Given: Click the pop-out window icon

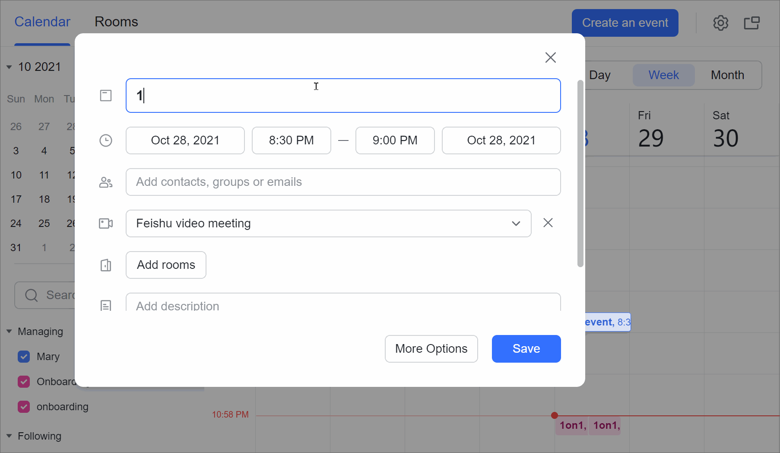Looking at the screenshot, I should pos(751,23).
